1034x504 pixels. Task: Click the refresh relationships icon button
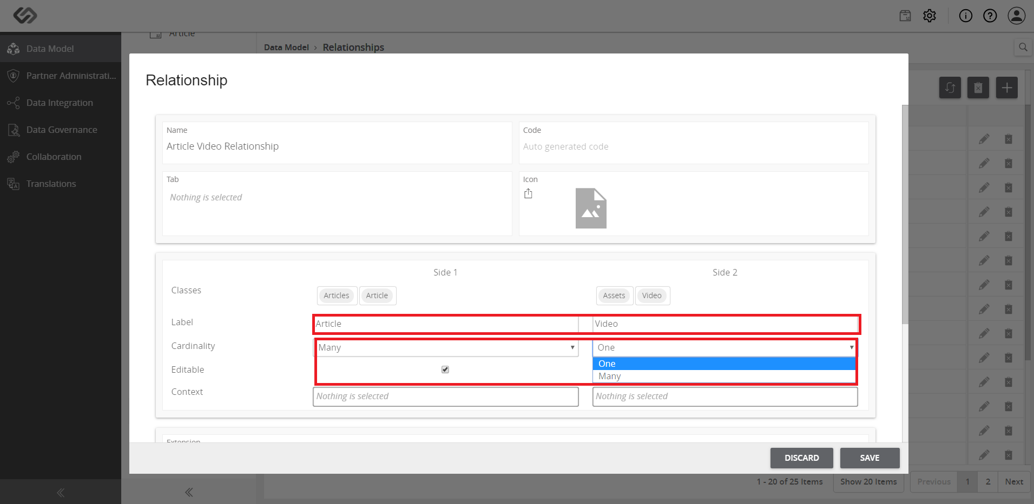[950, 88]
